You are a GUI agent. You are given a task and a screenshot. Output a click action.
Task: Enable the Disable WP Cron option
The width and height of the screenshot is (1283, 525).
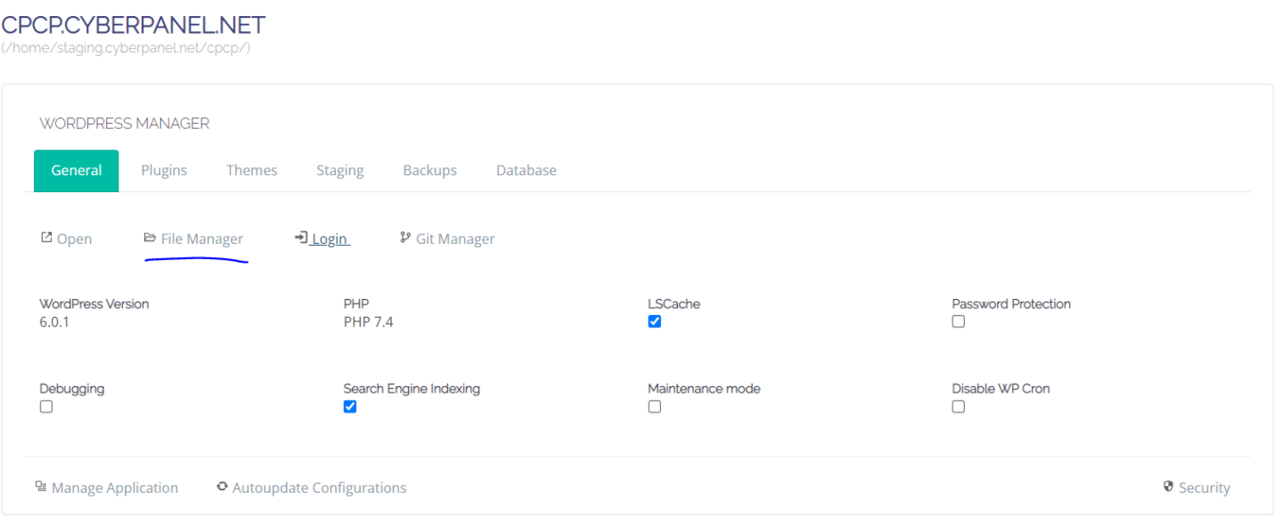(x=958, y=406)
